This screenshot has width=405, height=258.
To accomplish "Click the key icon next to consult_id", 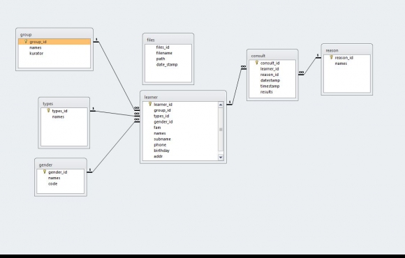I will click(x=257, y=63).
